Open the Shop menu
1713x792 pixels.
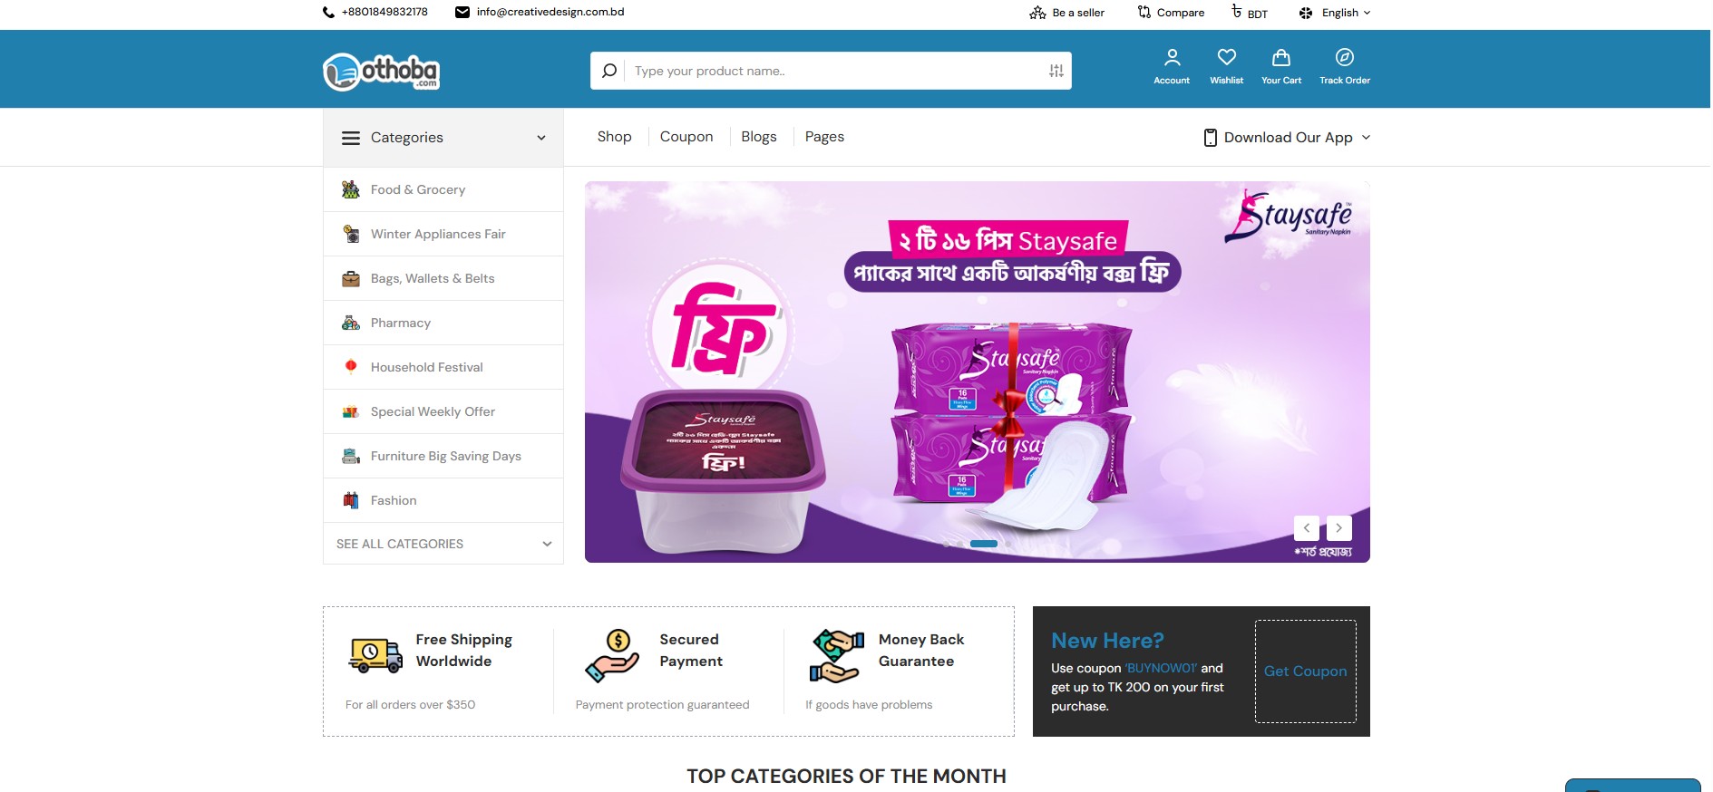615,137
